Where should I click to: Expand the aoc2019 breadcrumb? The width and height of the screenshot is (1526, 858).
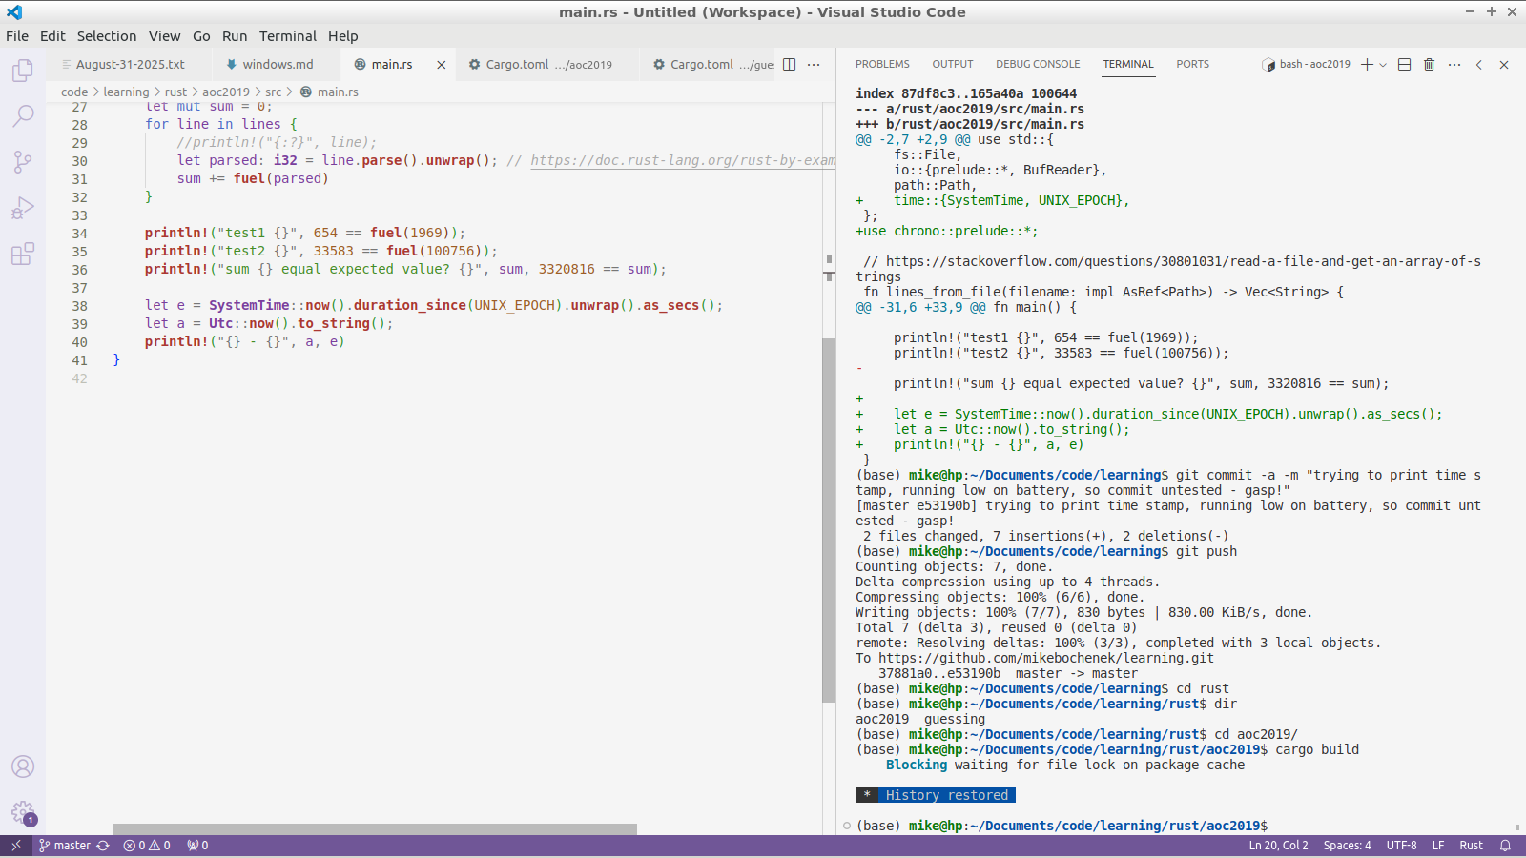point(225,92)
